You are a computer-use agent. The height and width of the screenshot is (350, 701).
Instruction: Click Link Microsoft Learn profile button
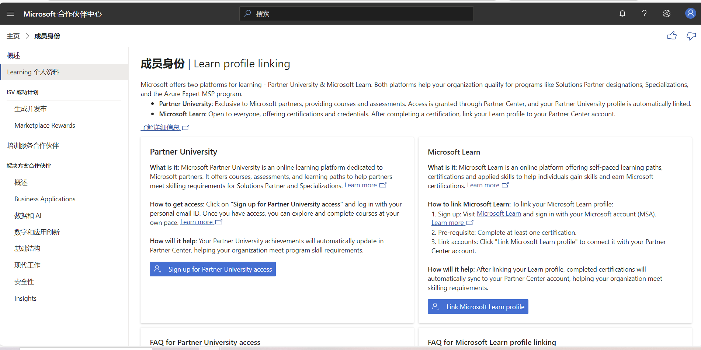(x=478, y=307)
